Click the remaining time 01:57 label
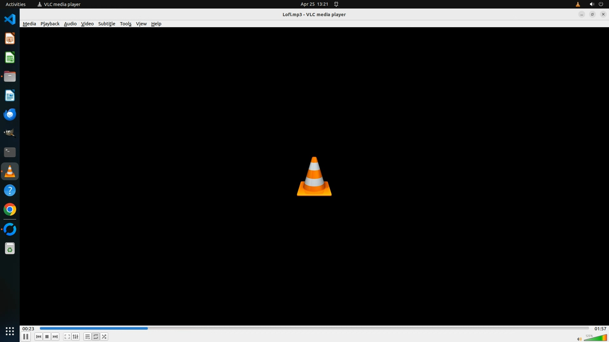This screenshot has height=342, width=609. 600,329
